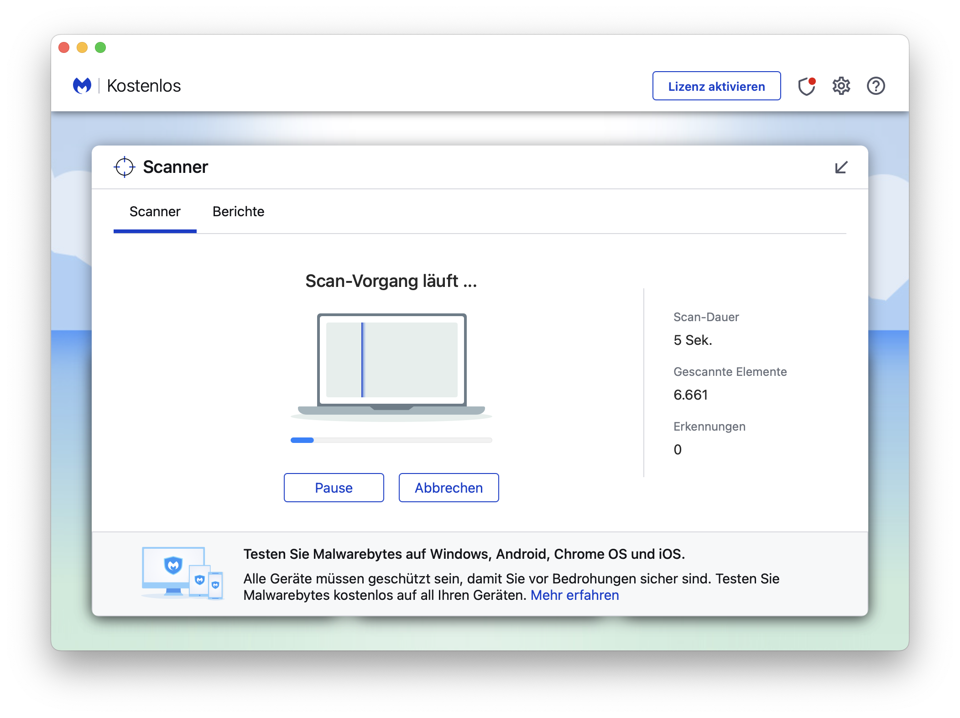Image resolution: width=960 pixels, height=718 pixels.
Task: Click the Malwarebytes logo icon
Action: (x=83, y=85)
